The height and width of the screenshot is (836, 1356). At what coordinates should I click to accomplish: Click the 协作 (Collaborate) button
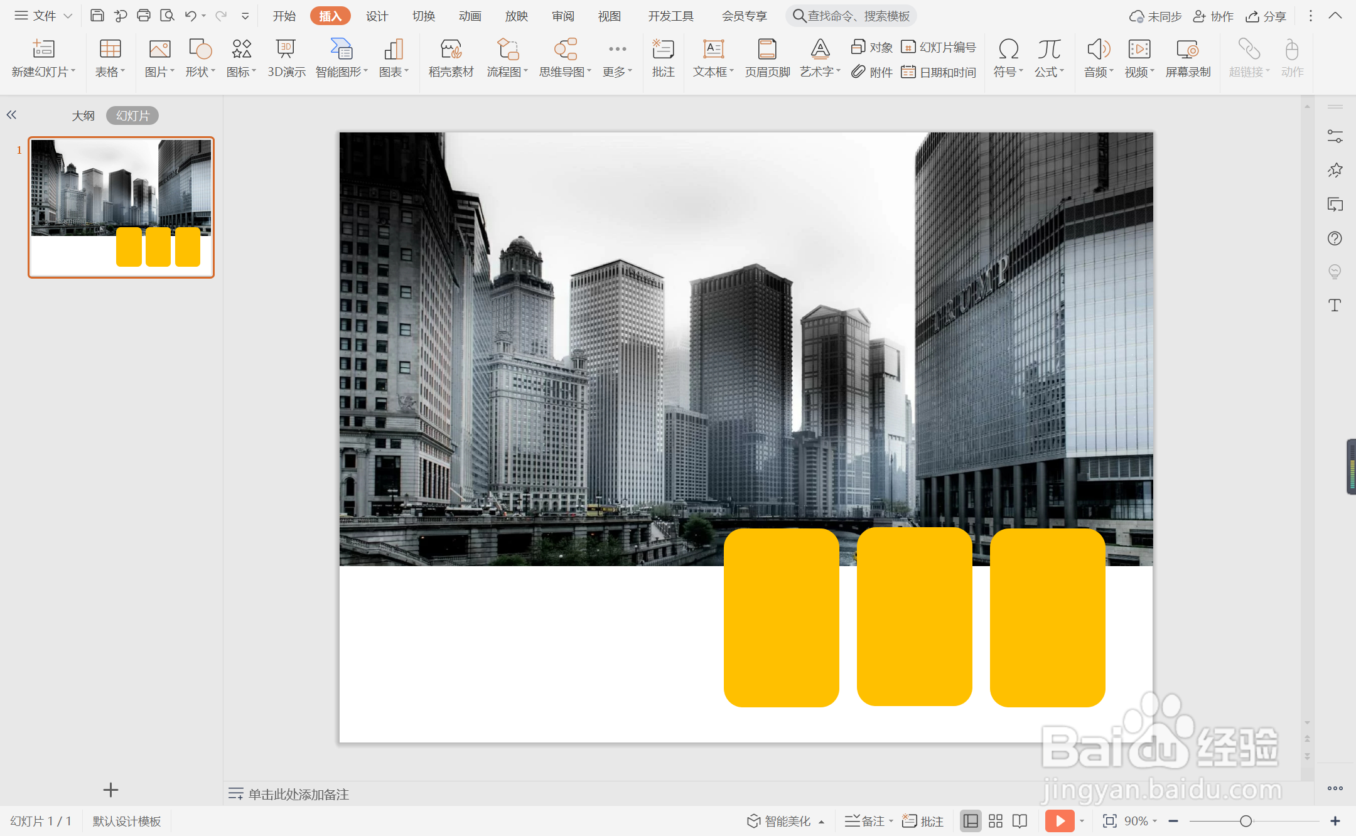(1213, 16)
